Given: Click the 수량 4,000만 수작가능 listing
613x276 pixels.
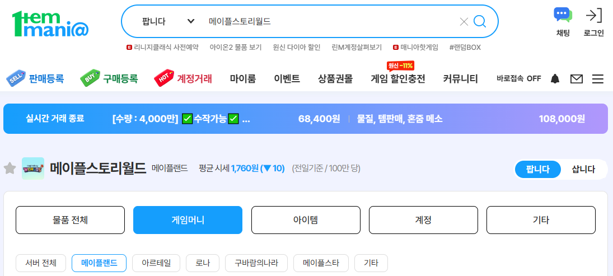Looking at the screenshot, I should [x=181, y=119].
